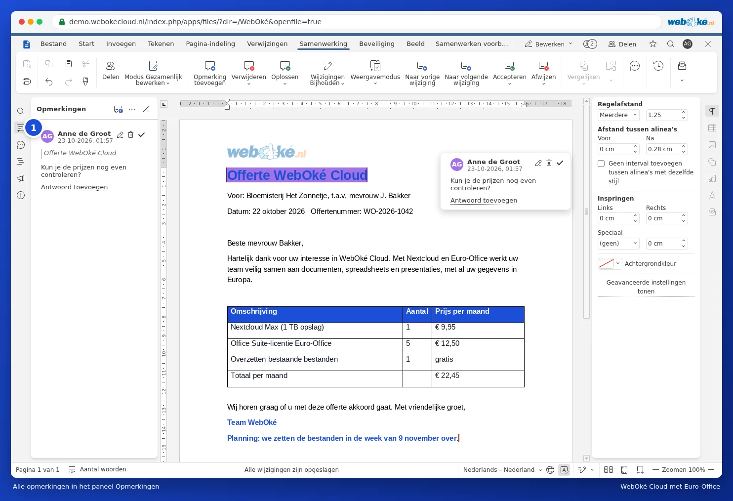The image size is (733, 501).
Task: Click the print icon in toolbar
Action: (x=27, y=82)
